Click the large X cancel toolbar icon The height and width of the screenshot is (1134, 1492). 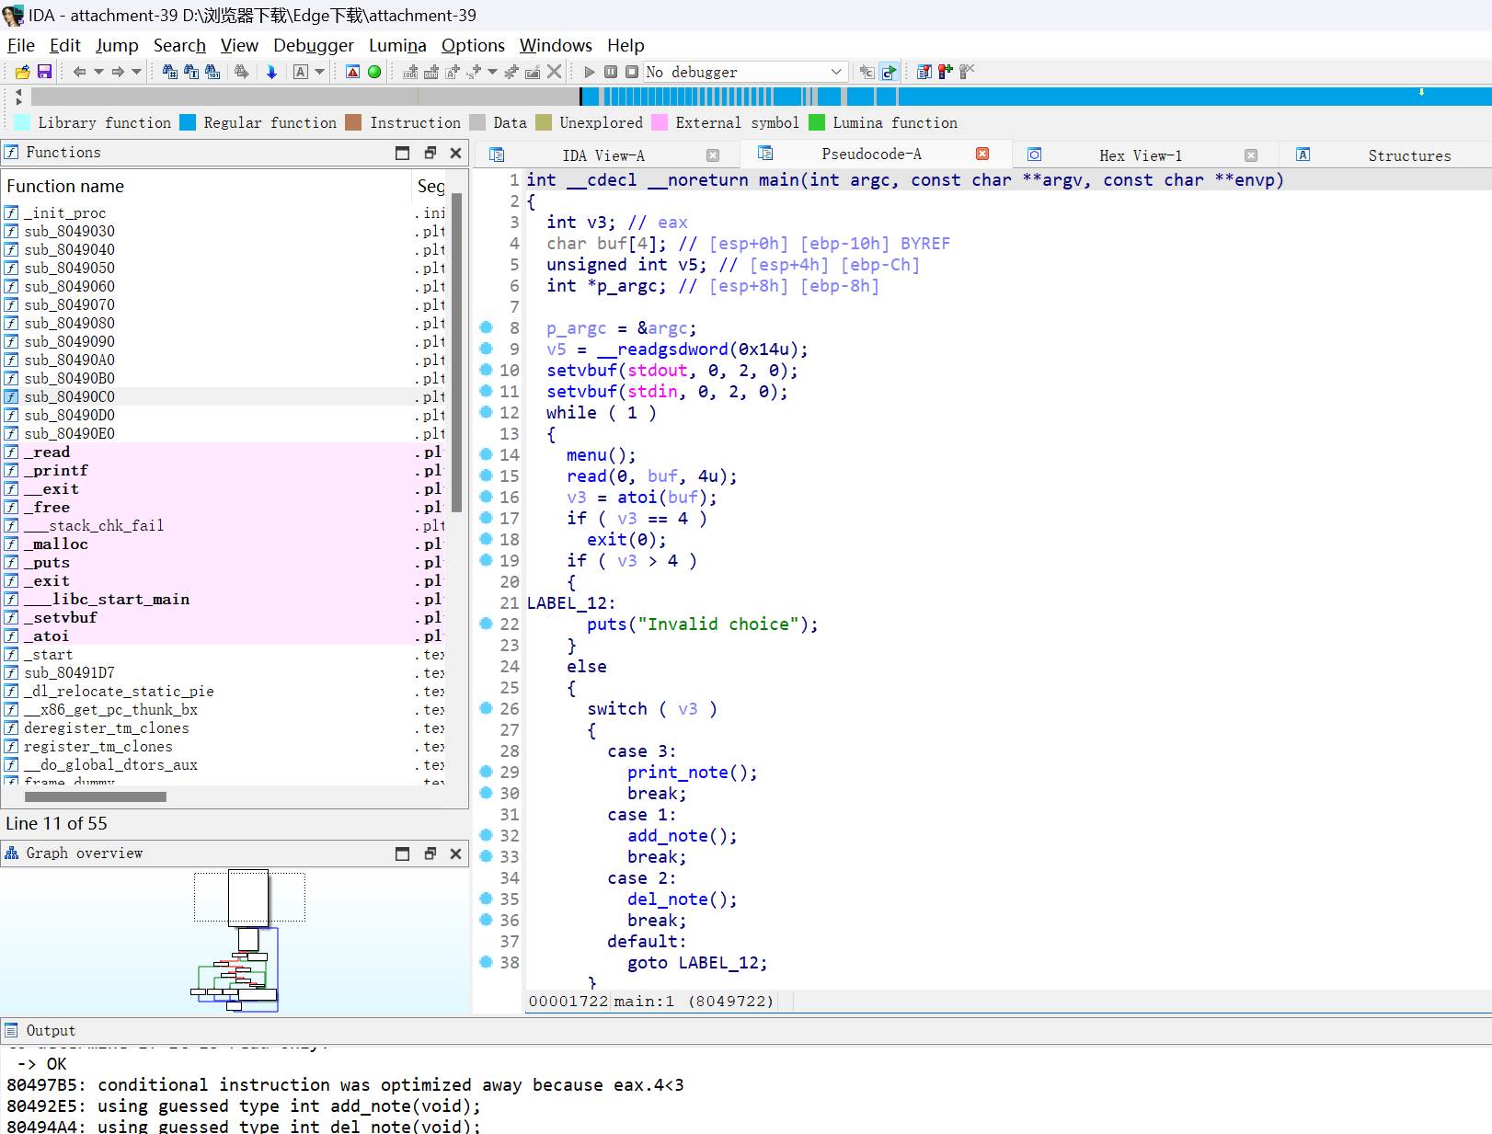554,72
